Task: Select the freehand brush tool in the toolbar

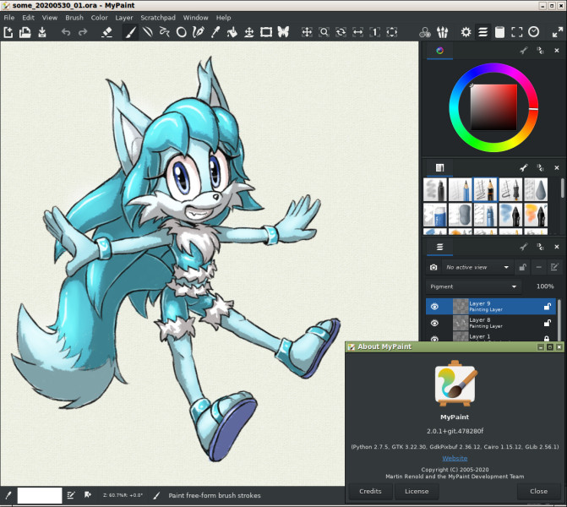Action: 130,32
